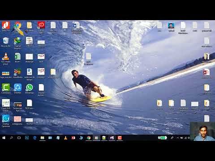Screen dimensions: 215x161
Task: Select the PDF file with the e logo
Action: (x=29, y=74)
